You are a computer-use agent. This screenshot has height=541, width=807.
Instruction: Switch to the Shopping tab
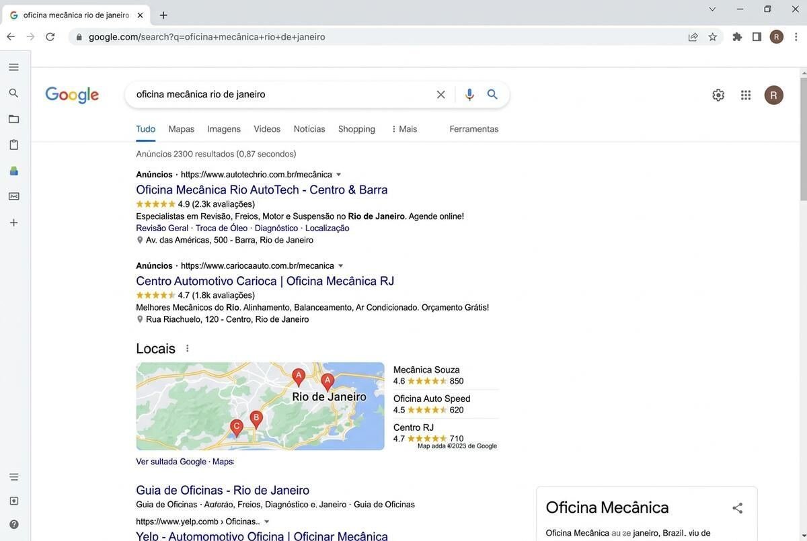point(356,129)
